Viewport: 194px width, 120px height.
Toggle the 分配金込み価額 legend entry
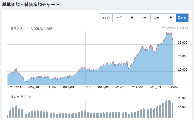click(39, 28)
